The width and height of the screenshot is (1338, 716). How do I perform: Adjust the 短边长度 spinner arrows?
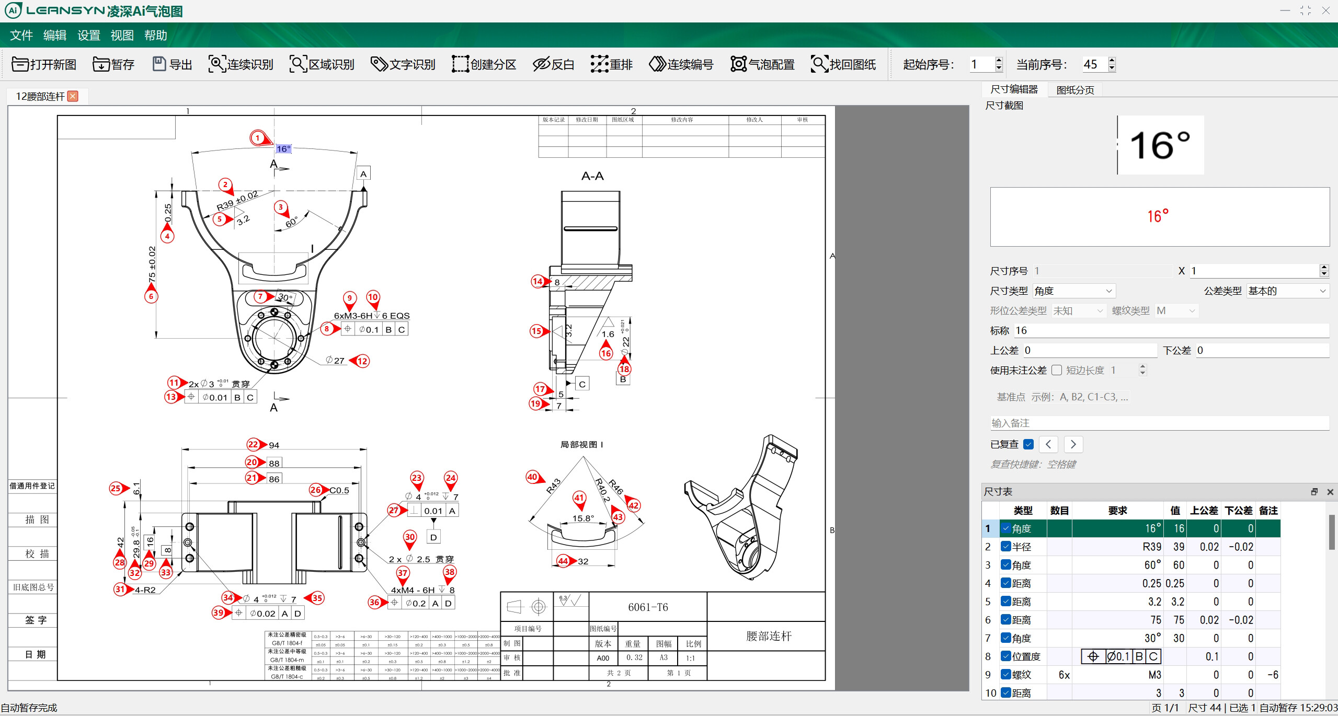point(1142,370)
